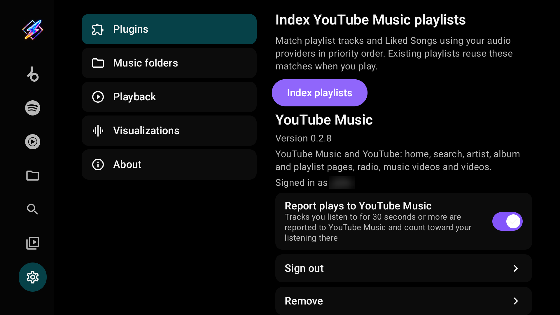Click the Sign out label

(x=304, y=268)
